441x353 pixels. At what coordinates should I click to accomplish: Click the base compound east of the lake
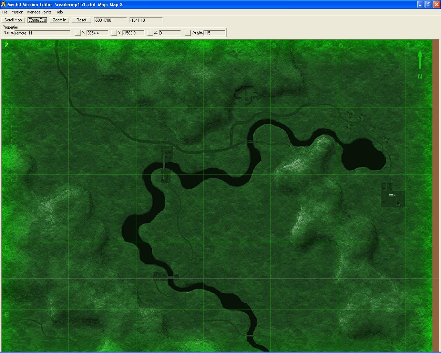pos(392,195)
